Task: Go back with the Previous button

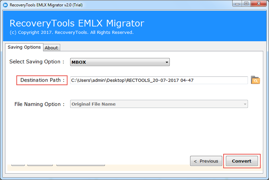Action: click(206, 161)
